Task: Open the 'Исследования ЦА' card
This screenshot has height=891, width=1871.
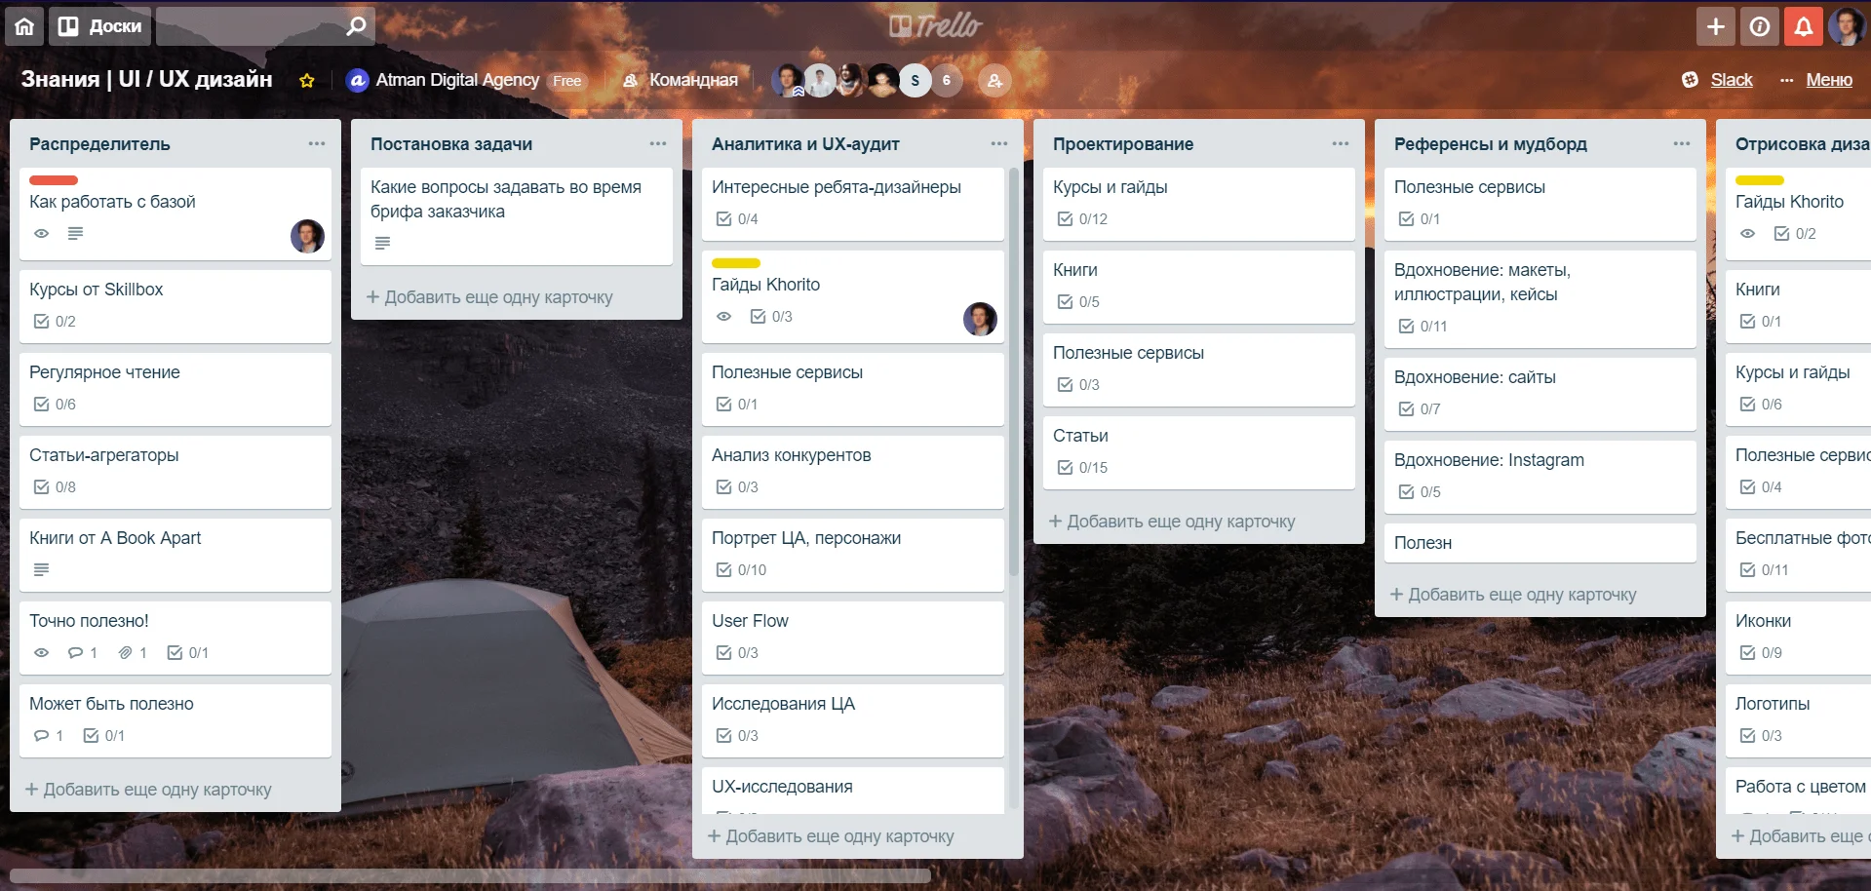Action: tap(853, 721)
